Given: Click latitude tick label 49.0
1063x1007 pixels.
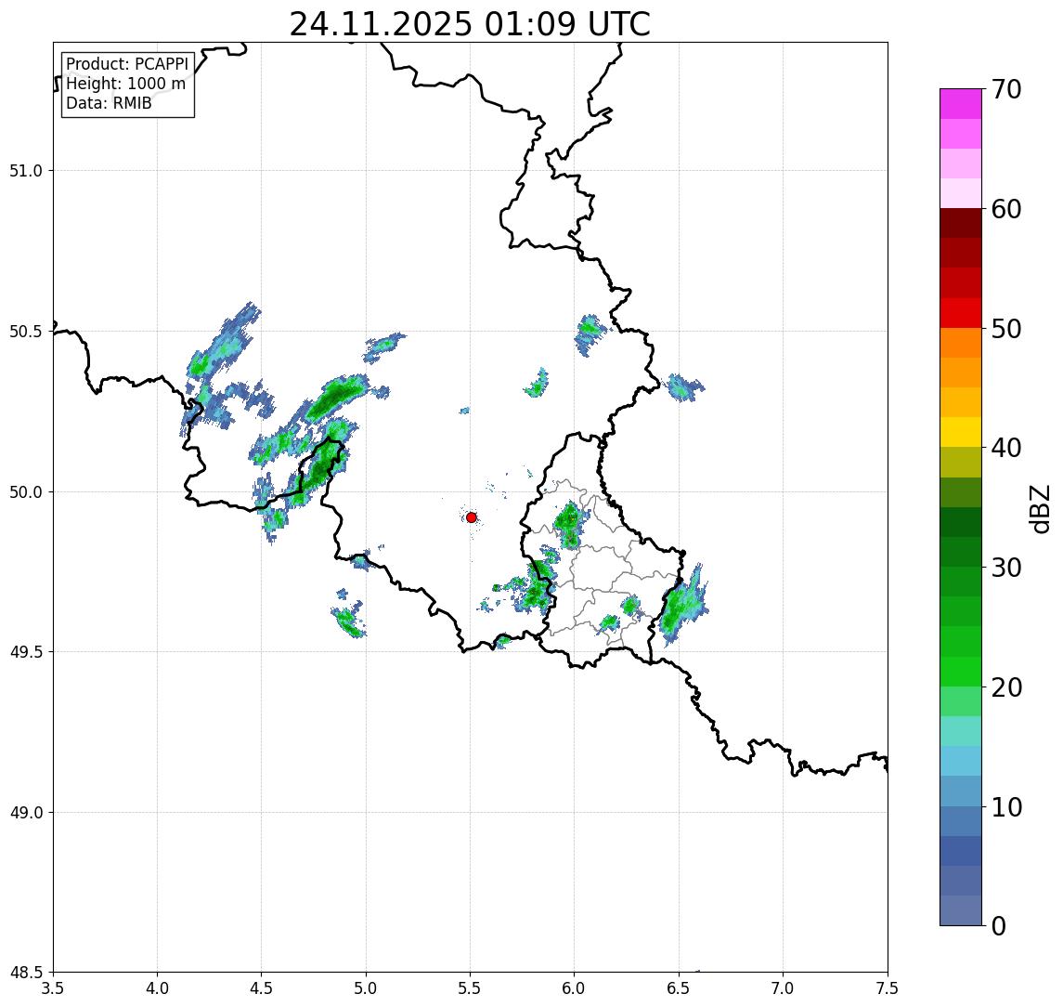Looking at the screenshot, I should (26, 812).
